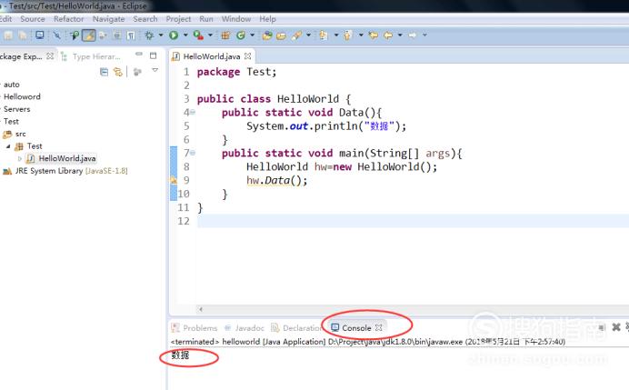Viewport: 629px width, 390px height.
Task: Open the External Tools dropdown arrow
Action: 210,35
